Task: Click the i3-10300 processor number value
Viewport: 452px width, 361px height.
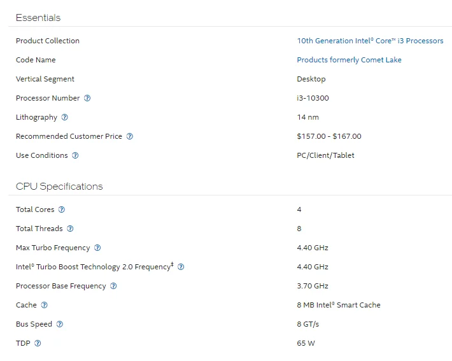Action: [x=313, y=98]
